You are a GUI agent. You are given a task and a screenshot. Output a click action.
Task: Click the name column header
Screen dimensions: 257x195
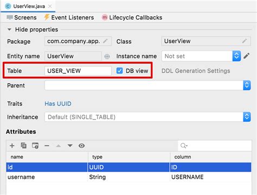click(x=47, y=157)
